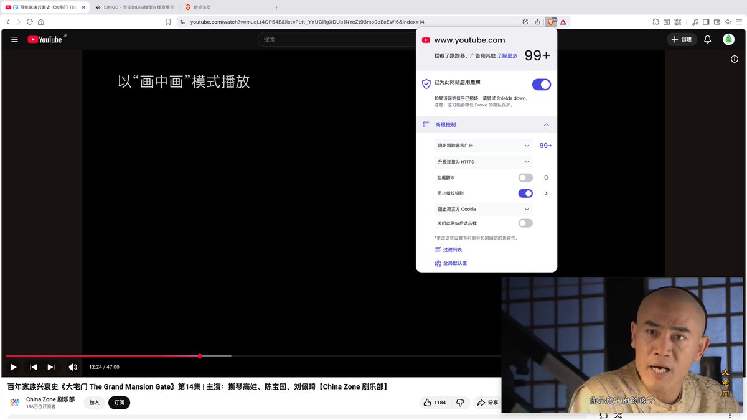Open China Zone 剧乐部 channel name
747x420 pixels.
coord(50,399)
